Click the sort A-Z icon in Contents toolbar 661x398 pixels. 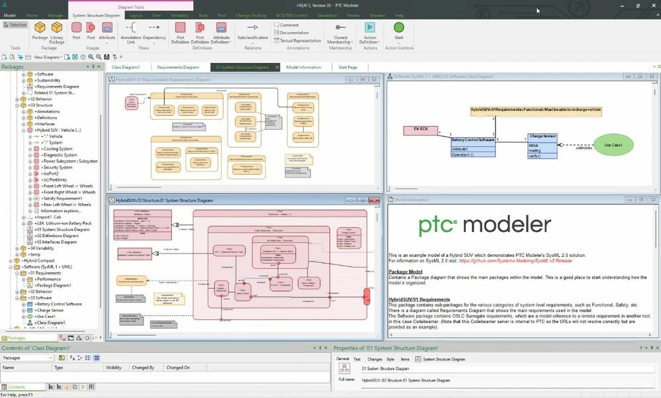point(73,358)
